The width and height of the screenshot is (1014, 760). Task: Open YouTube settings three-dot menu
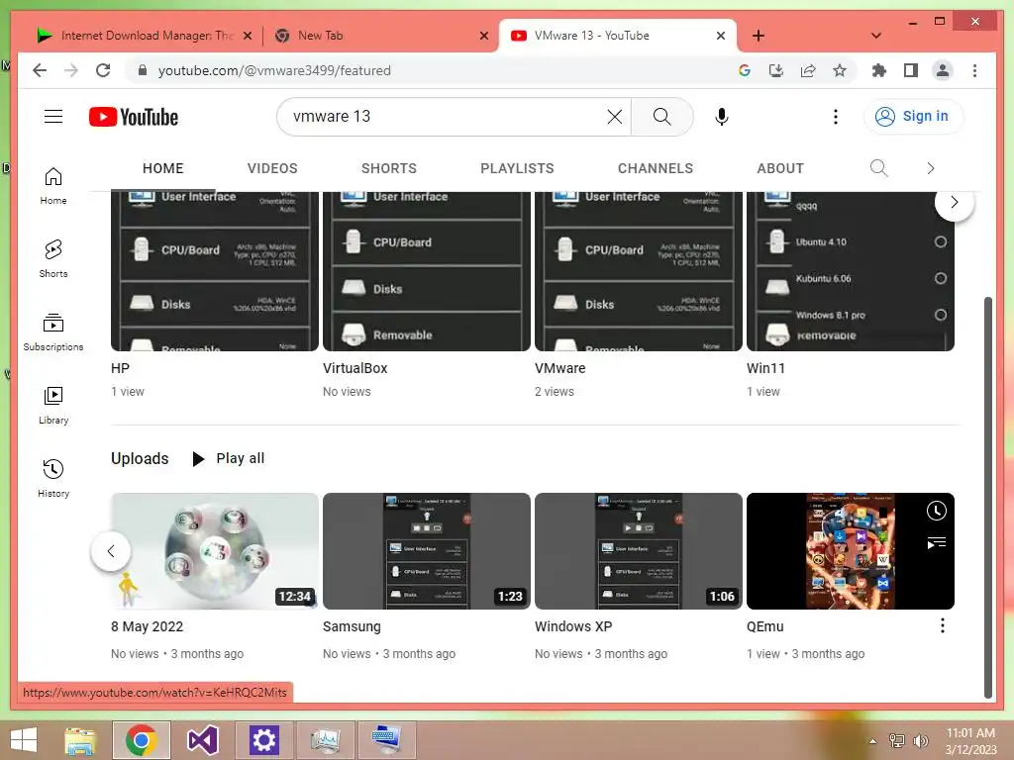click(836, 117)
